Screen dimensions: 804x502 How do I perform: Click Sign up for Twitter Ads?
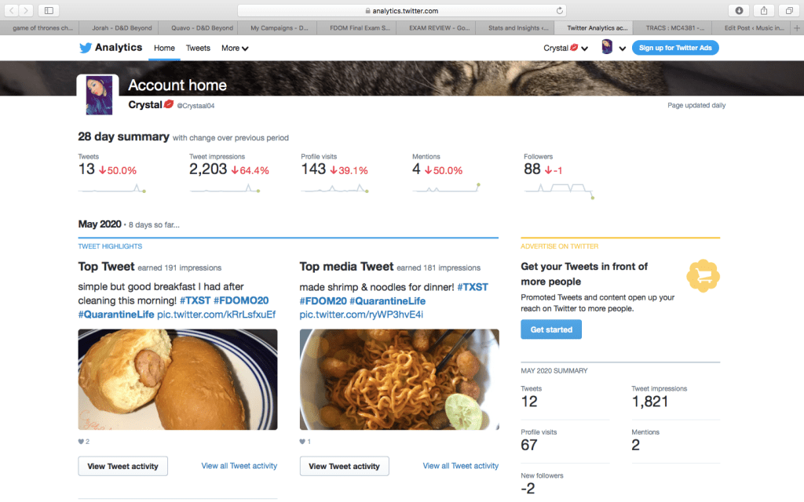pos(675,48)
